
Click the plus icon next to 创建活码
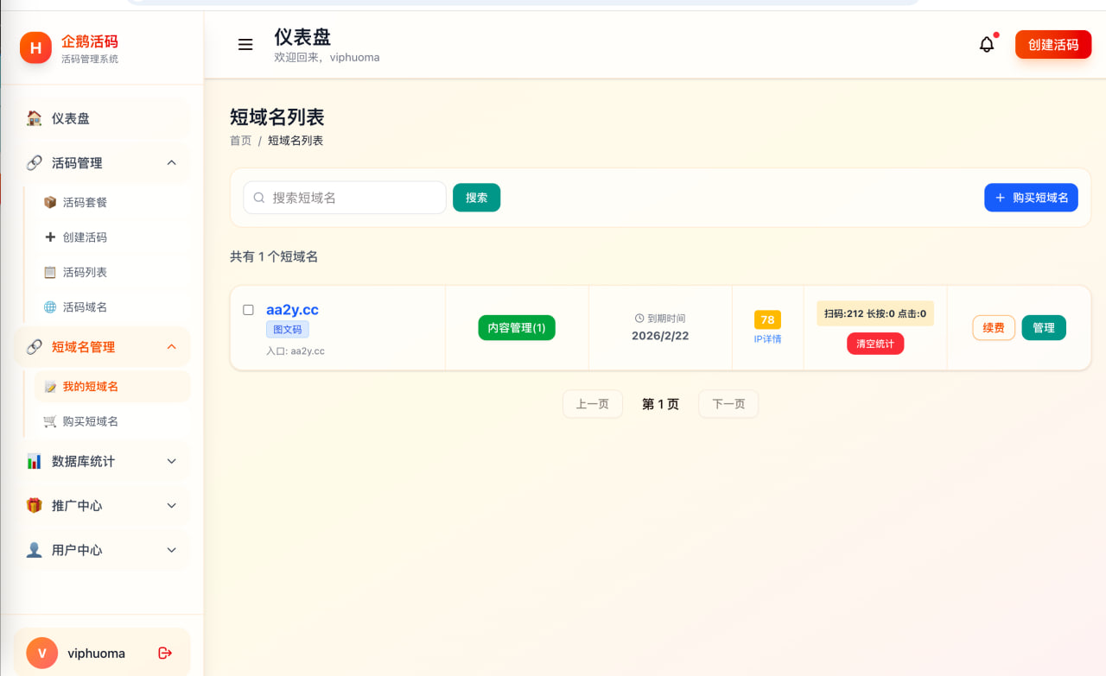[49, 237]
